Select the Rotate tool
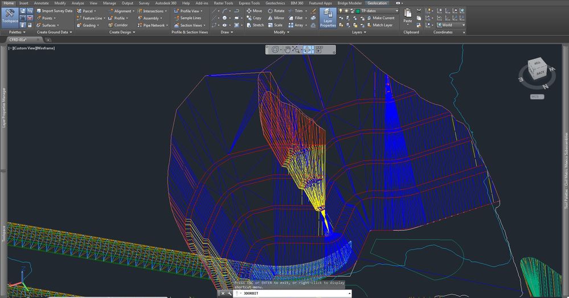This screenshot has width=569, height=298. coord(276,11)
